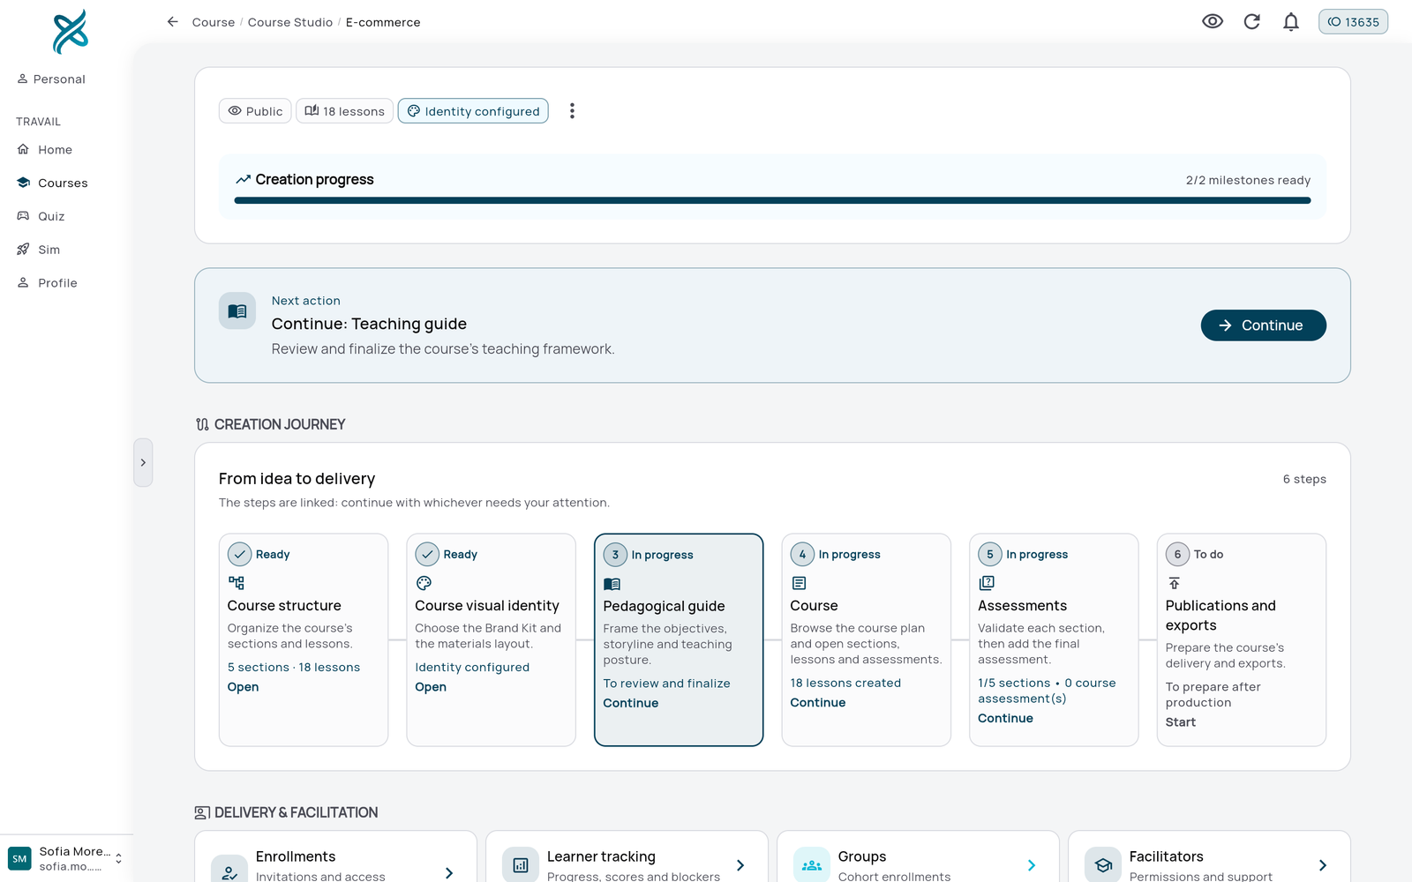Continue the Course step card
This screenshot has height=882, width=1412.
[818, 703]
